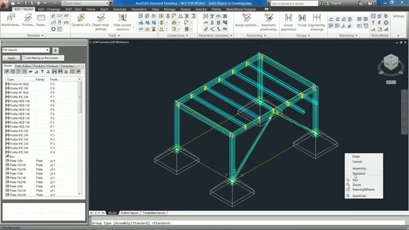Click the Exchange X icon in title bar

[360, 3]
